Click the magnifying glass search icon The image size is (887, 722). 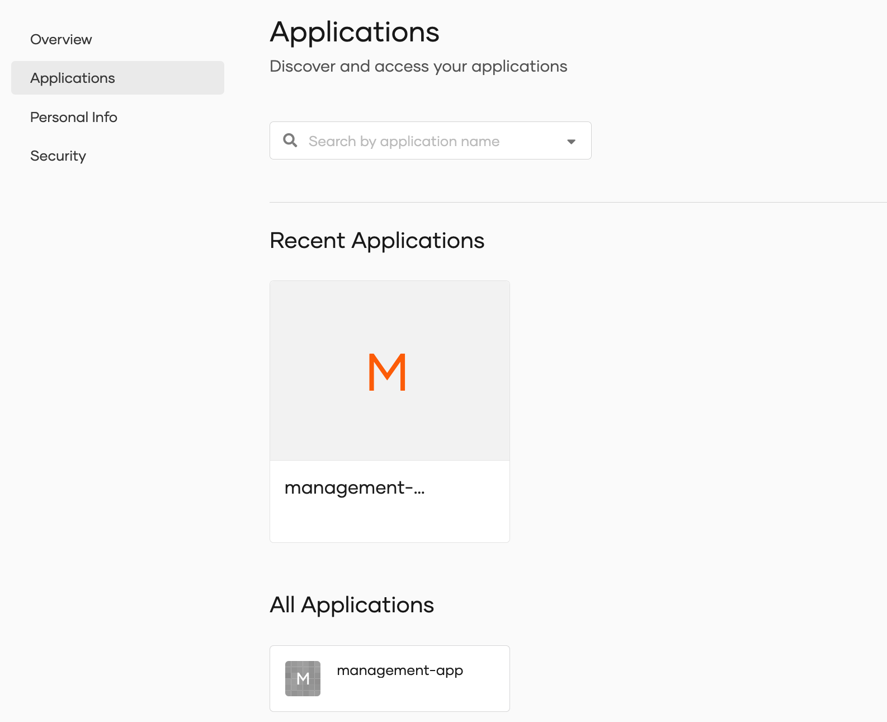click(290, 140)
